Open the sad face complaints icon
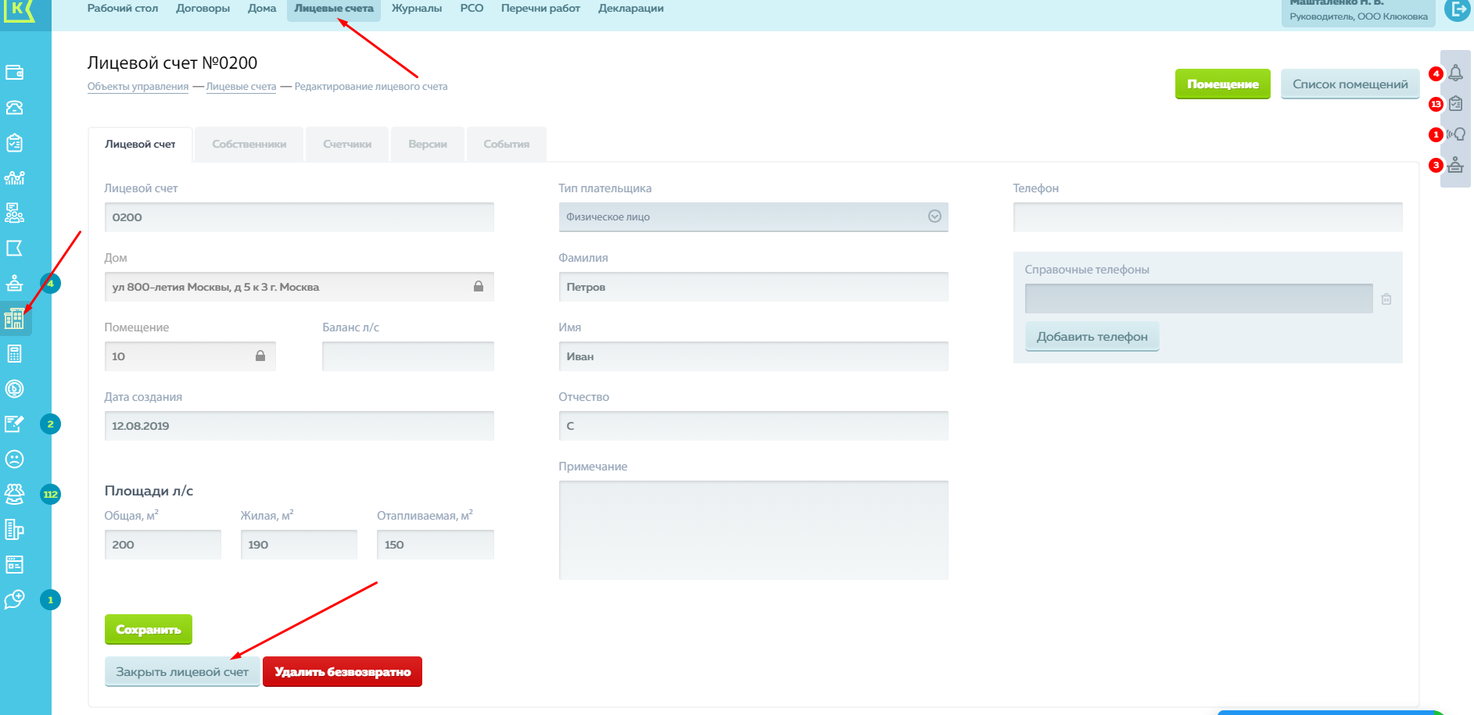Screen dimensions: 1474x715 15,459
